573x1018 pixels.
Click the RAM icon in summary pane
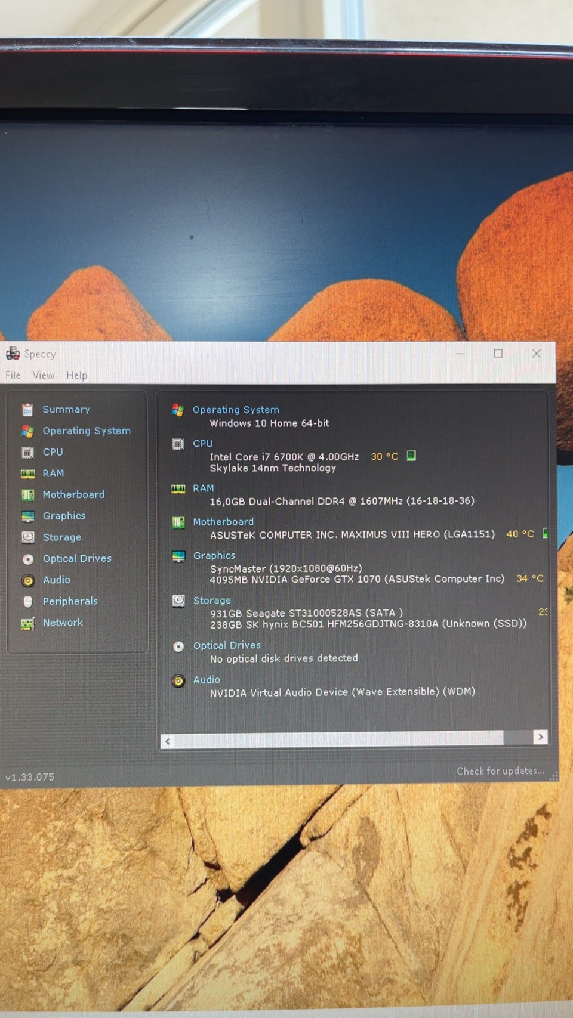tap(178, 488)
